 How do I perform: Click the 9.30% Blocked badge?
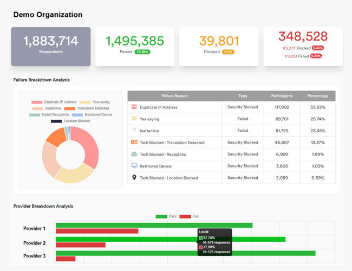click(x=317, y=48)
